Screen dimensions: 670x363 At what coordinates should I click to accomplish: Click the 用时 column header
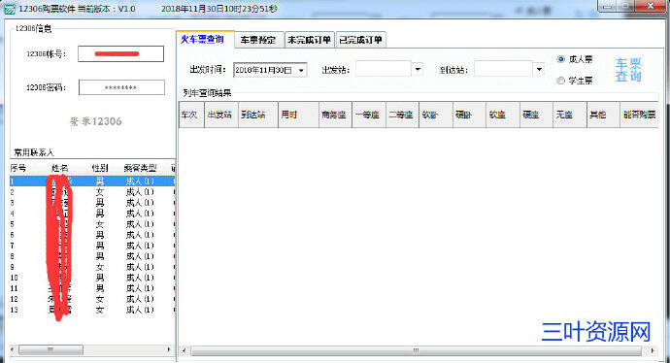click(298, 115)
